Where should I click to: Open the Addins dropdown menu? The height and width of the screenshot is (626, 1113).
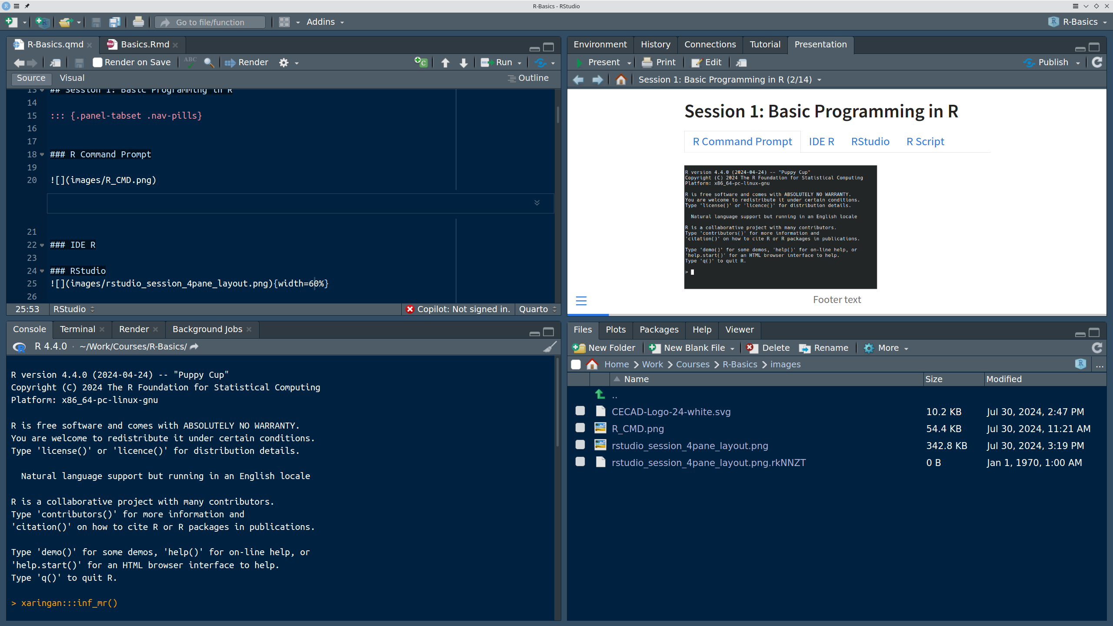pyautogui.click(x=325, y=22)
